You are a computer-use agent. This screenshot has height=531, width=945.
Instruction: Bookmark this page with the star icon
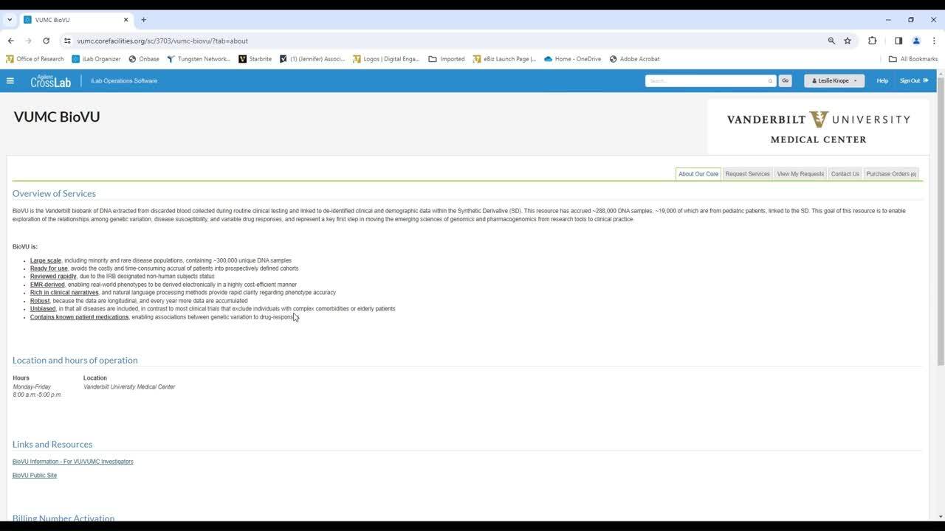848,41
